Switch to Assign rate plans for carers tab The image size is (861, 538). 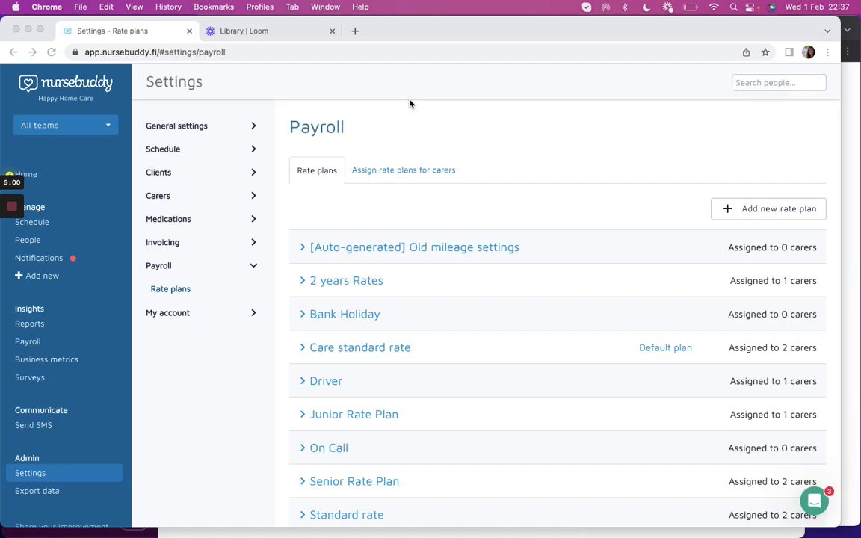click(x=404, y=170)
